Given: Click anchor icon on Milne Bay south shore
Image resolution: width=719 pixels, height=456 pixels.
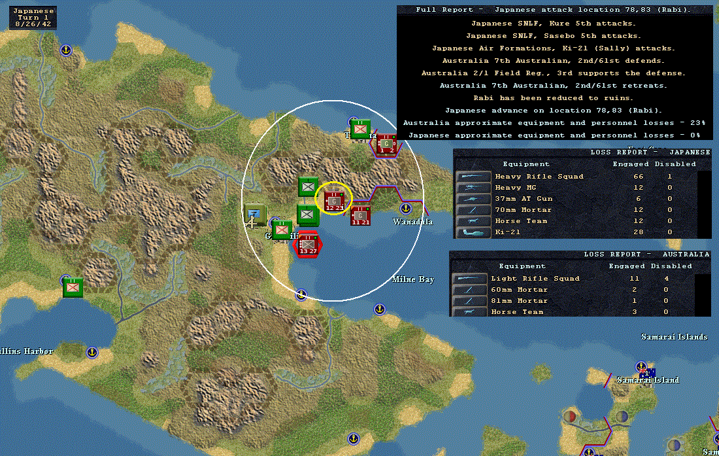Looking at the screenshot, I should (301, 294).
